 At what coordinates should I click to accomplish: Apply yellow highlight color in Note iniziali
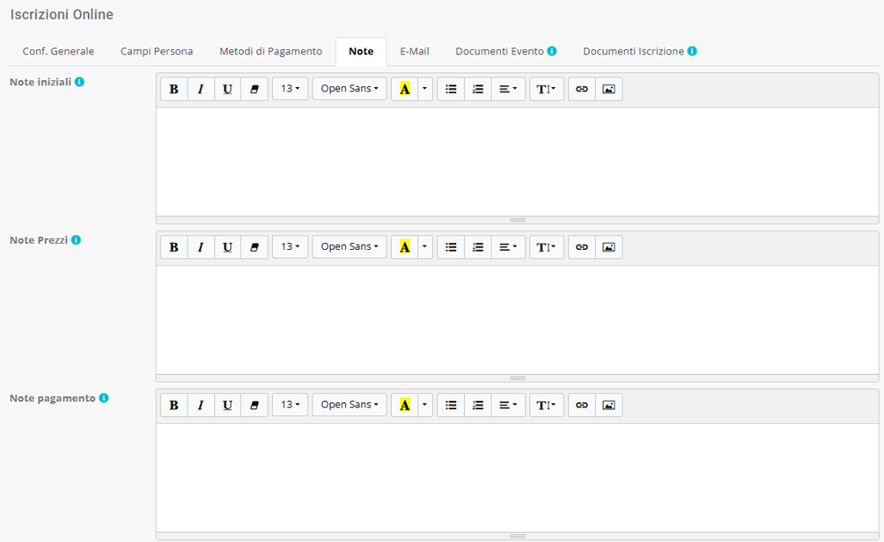[x=404, y=89]
